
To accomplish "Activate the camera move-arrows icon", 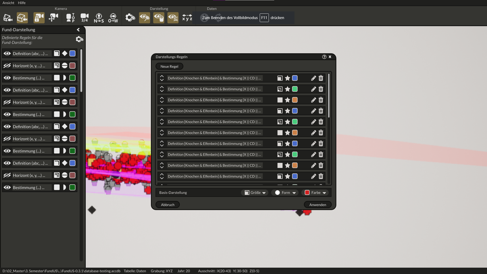I will (53, 18).
